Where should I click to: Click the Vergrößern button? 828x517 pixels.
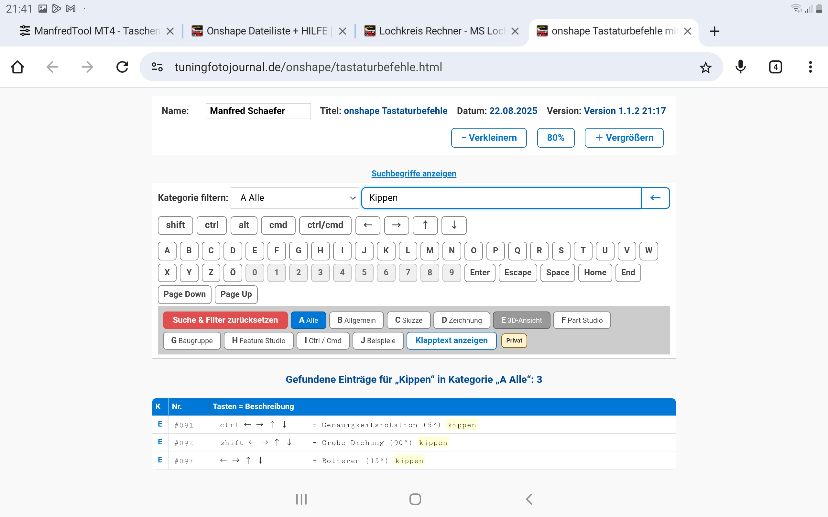[x=624, y=137]
